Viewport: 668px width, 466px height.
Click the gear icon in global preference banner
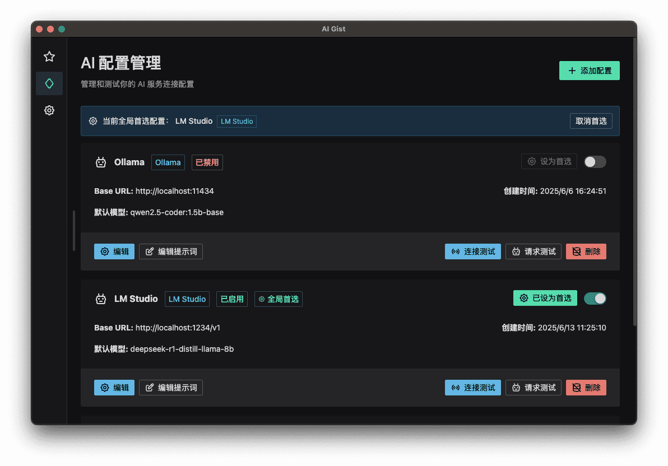coord(93,121)
